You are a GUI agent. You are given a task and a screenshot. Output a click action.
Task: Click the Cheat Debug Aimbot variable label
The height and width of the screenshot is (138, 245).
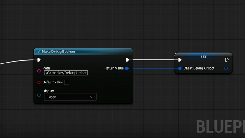coord(199,68)
